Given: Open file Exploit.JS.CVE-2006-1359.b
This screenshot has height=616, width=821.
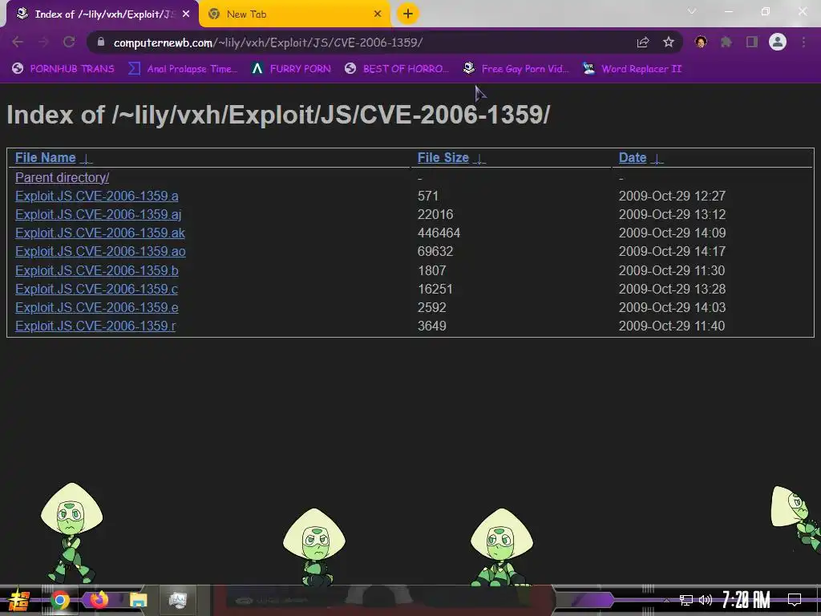Looking at the screenshot, I should 97,270.
